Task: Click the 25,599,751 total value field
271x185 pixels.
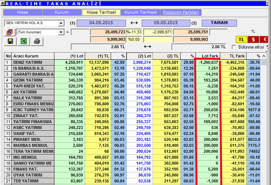Action: coord(191,32)
